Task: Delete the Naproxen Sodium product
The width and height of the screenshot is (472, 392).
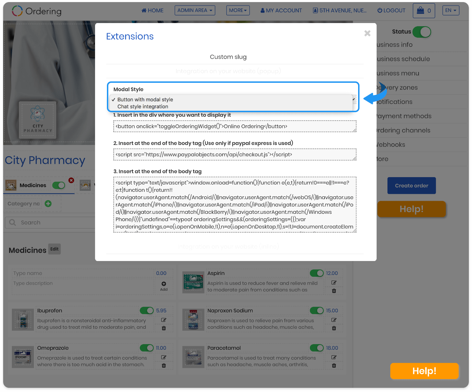Action: pos(334,328)
